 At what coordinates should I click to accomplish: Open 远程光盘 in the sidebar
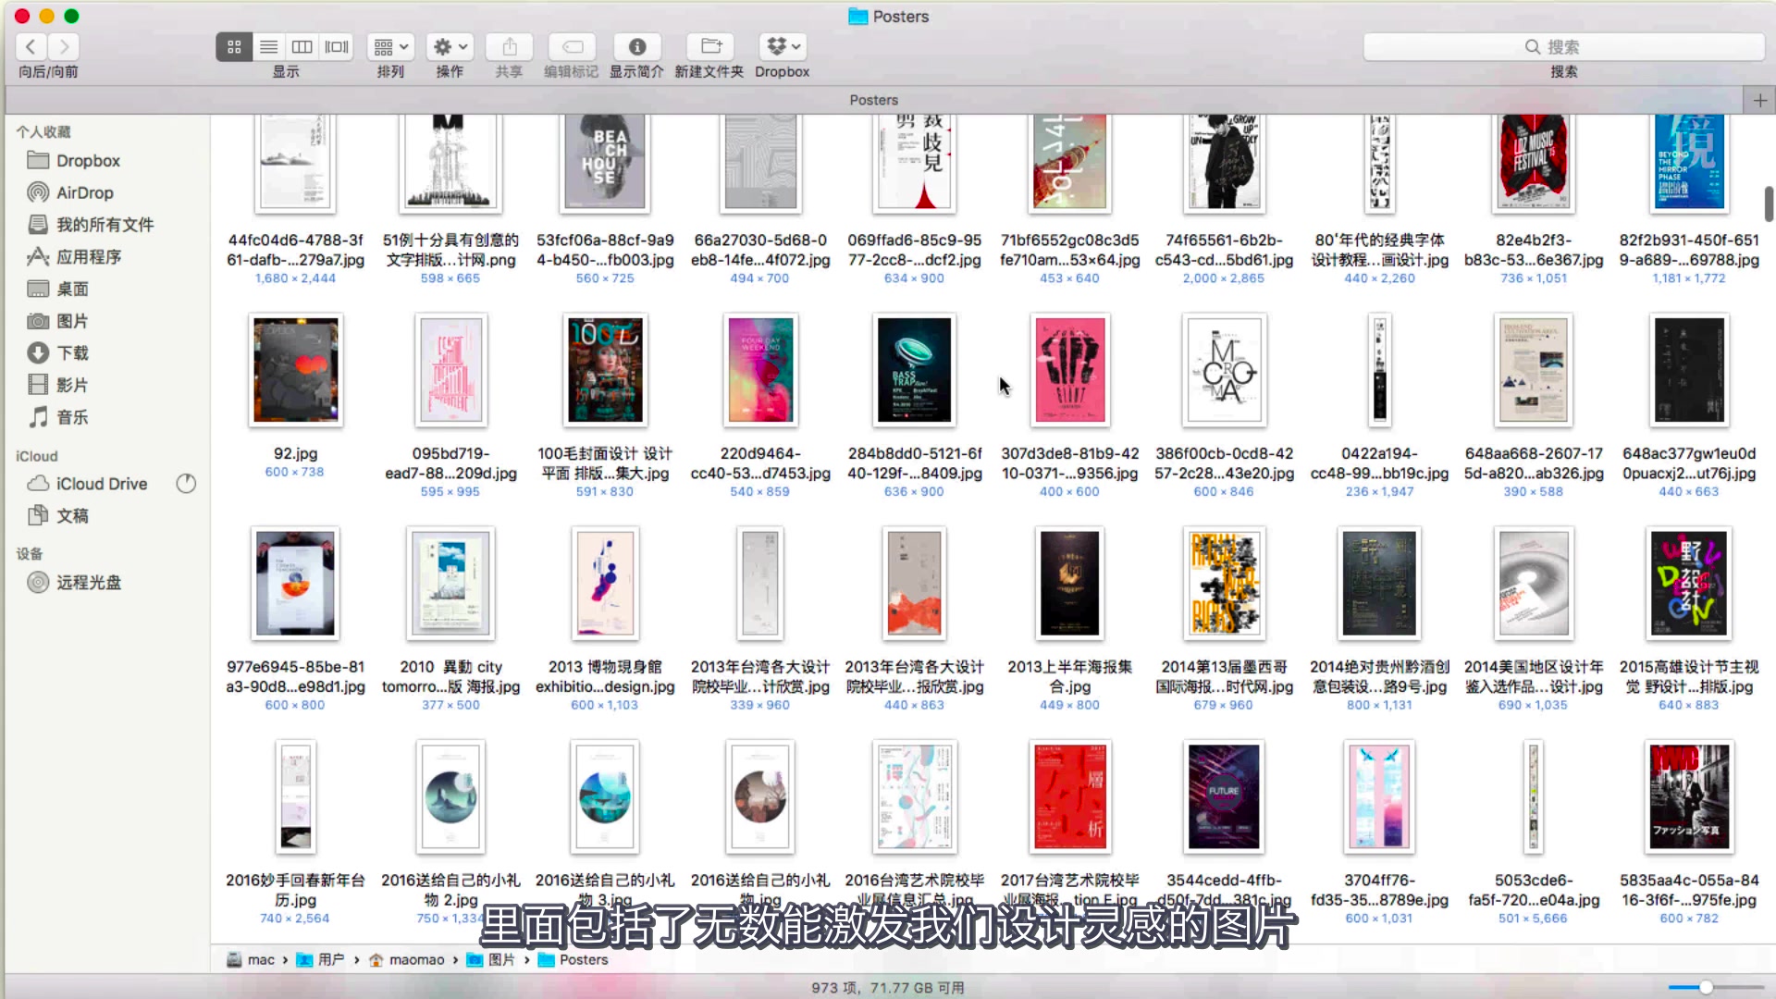click(x=89, y=583)
